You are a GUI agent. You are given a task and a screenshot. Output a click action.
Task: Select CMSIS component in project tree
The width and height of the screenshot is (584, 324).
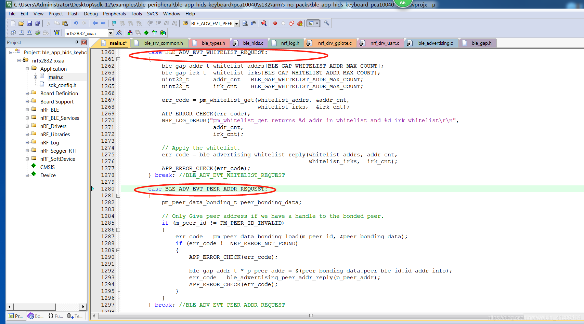(48, 167)
